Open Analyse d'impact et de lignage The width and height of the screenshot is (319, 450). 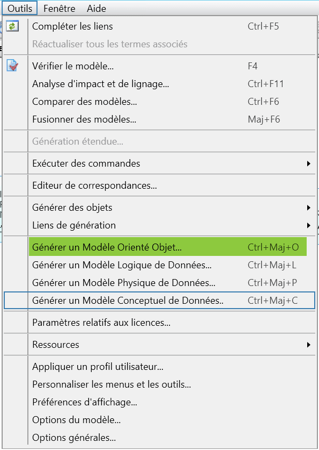tap(168, 84)
